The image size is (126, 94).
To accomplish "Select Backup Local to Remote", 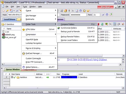I will click(x=77, y=32).
